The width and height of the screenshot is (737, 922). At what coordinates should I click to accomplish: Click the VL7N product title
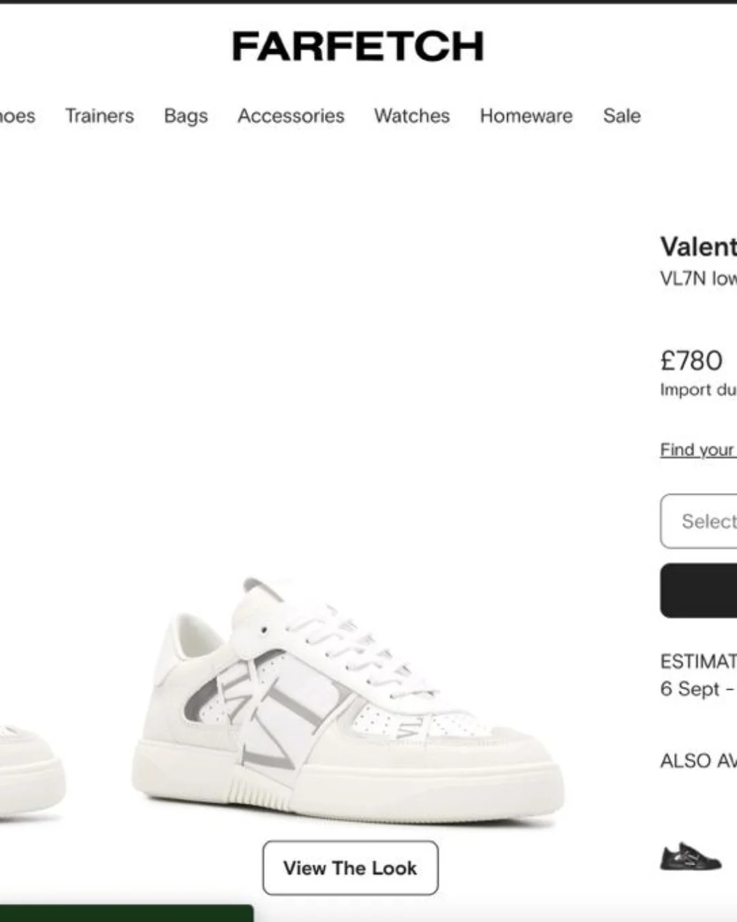click(x=699, y=279)
